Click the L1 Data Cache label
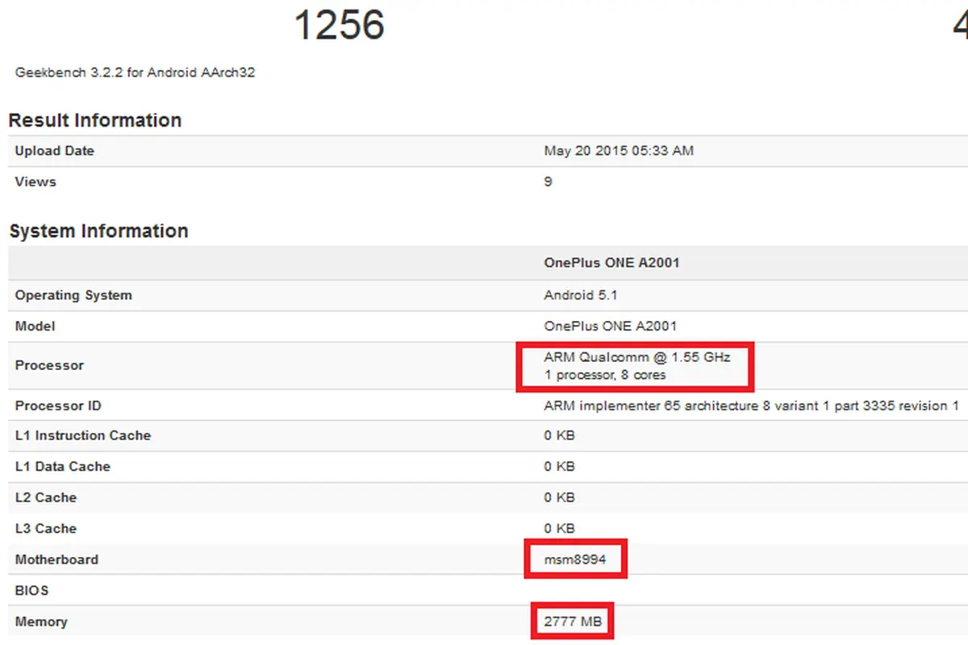Viewport: 968px width, 645px height. [x=62, y=466]
